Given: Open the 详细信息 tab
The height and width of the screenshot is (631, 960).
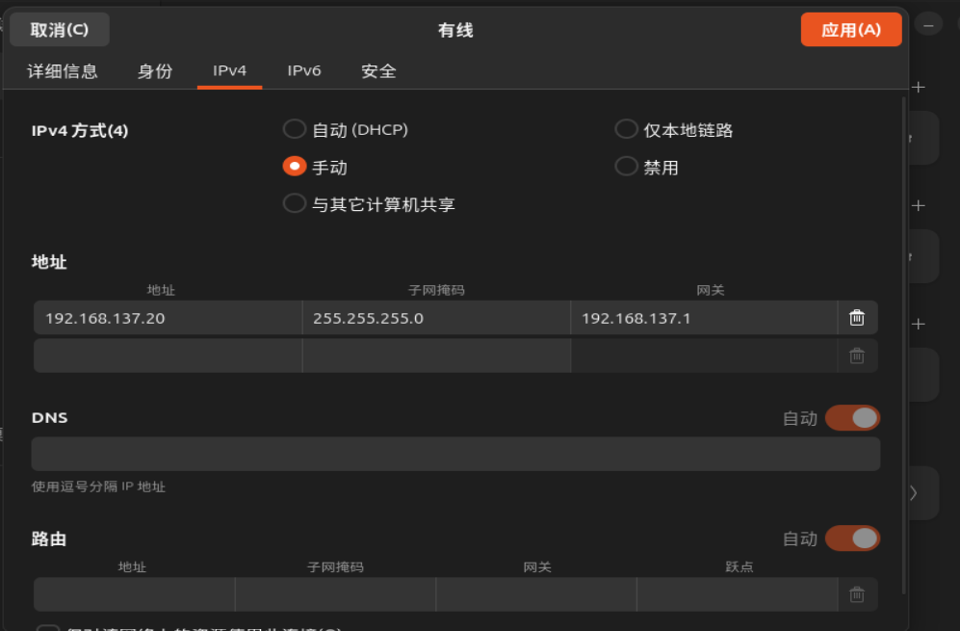Looking at the screenshot, I should 63,71.
